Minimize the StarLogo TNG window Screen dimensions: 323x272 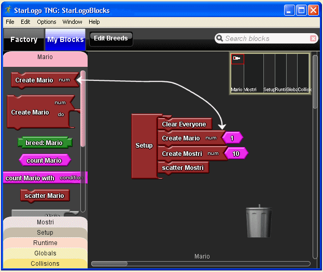pyautogui.click(x=289, y=10)
